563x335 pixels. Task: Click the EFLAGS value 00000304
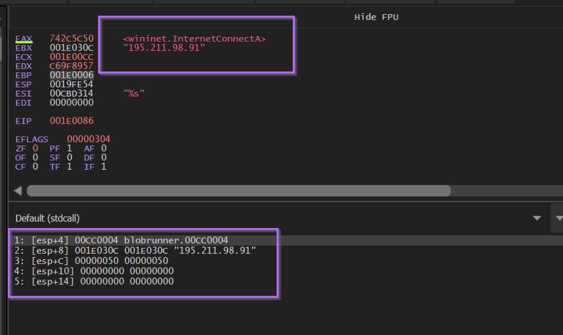[89, 139]
